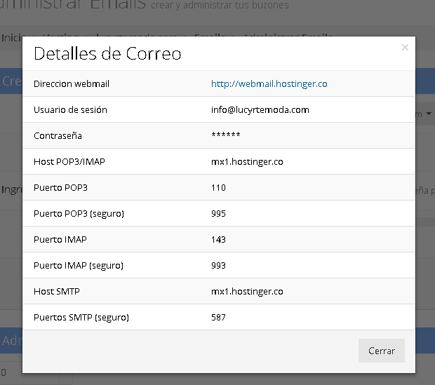Click the Host SMTP label
435x385 pixels.
(57, 292)
